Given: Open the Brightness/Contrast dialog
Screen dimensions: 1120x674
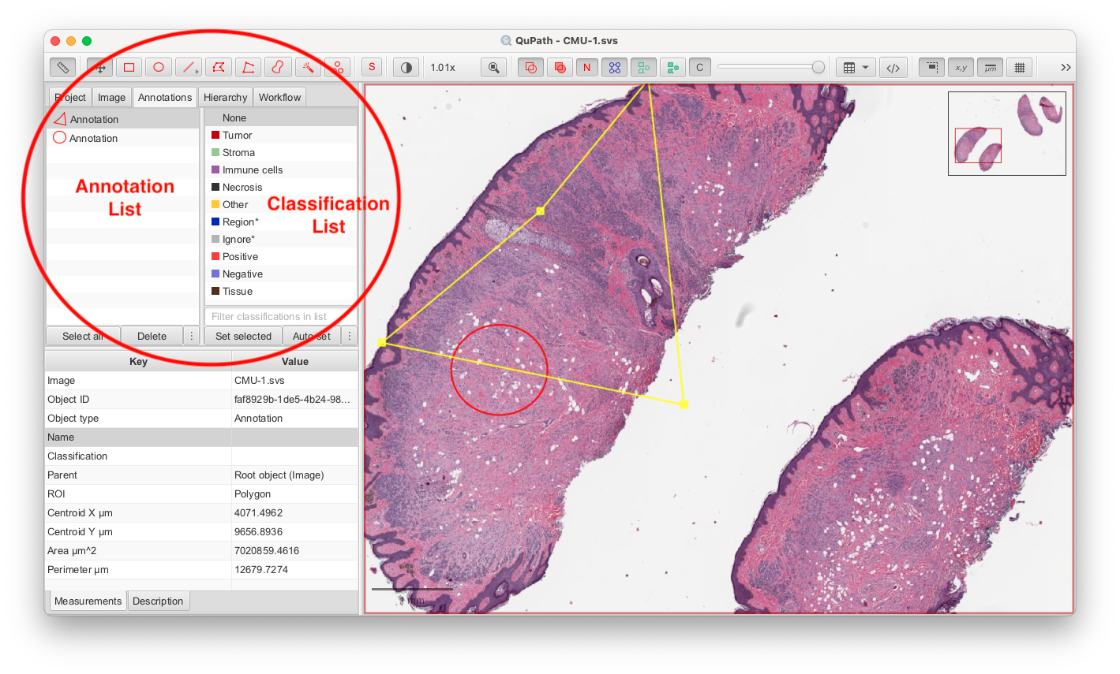Looking at the screenshot, I should [406, 67].
